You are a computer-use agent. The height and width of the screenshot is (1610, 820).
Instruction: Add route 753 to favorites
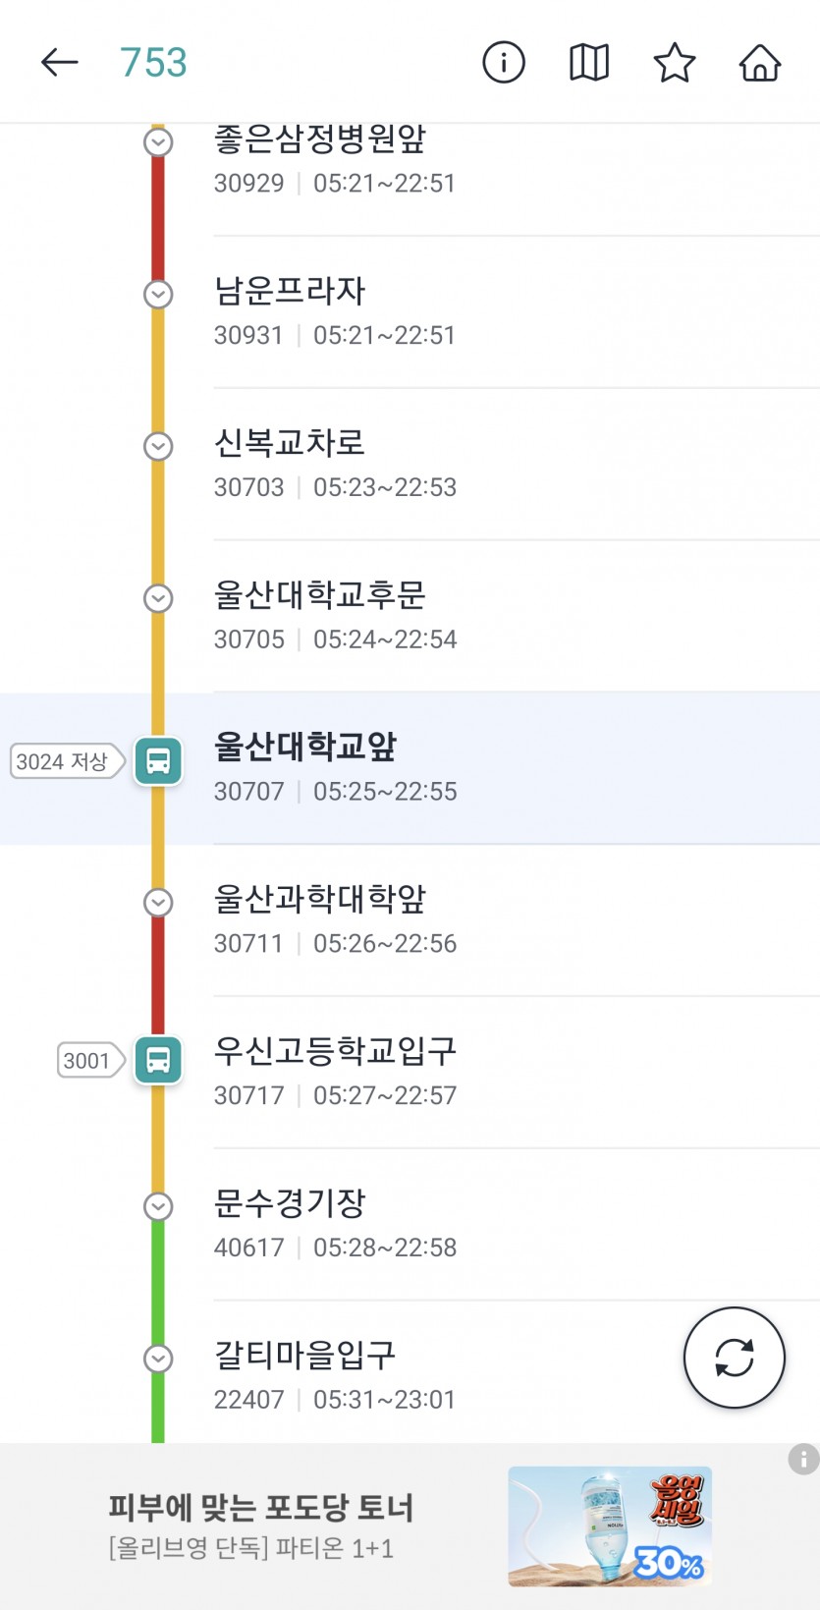[x=675, y=63]
